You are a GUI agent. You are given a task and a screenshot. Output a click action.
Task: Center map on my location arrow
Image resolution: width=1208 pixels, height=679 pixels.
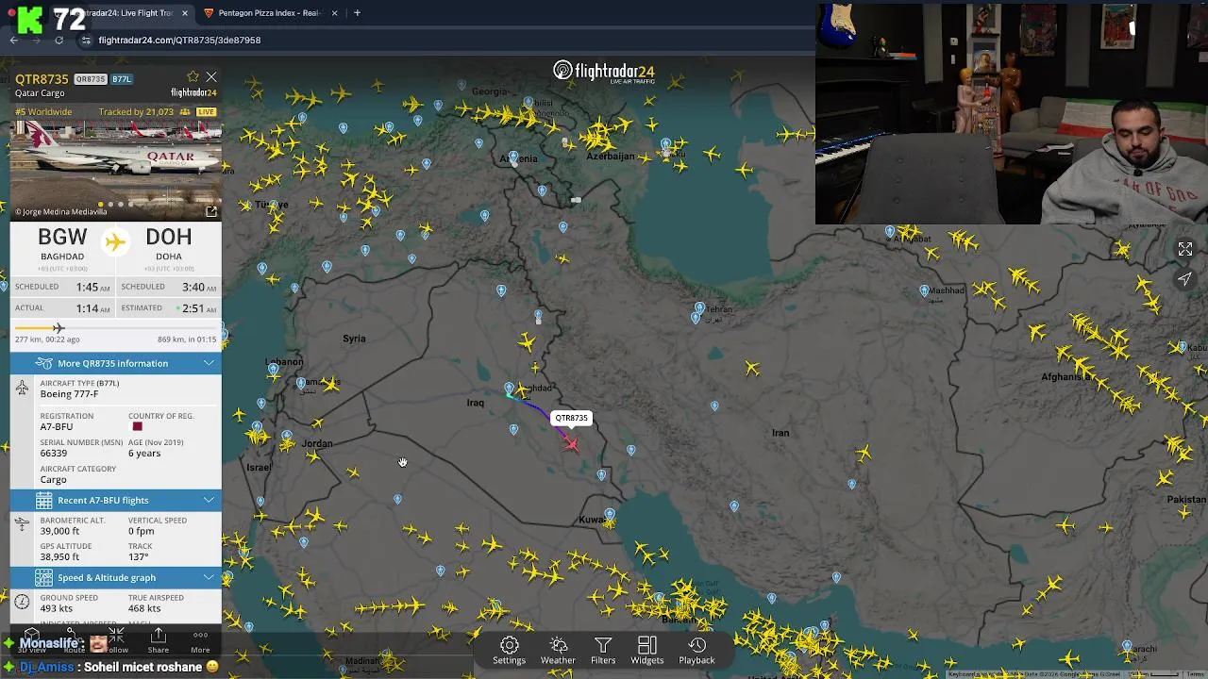point(1185,279)
